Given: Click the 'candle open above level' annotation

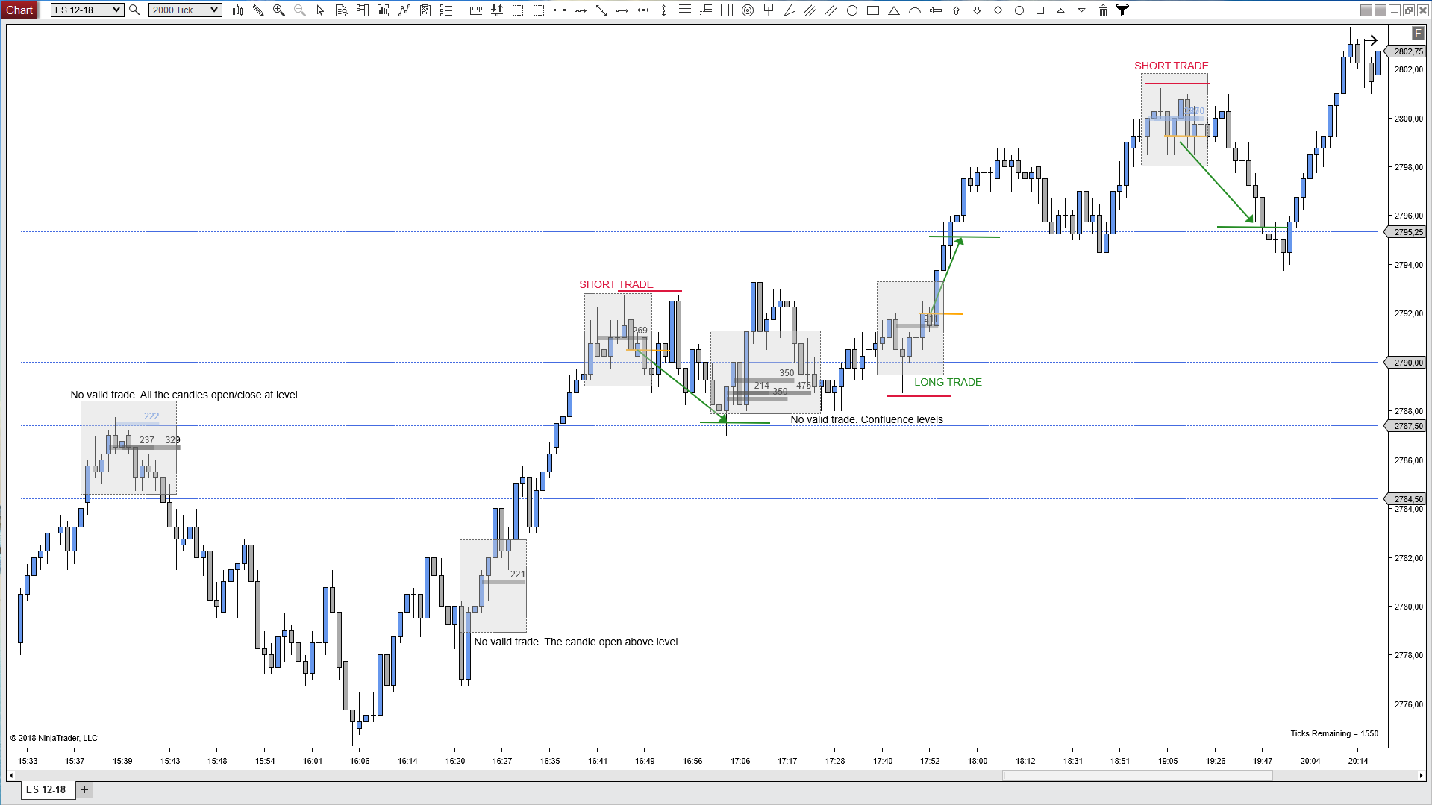Looking at the screenshot, I should tap(575, 642).
